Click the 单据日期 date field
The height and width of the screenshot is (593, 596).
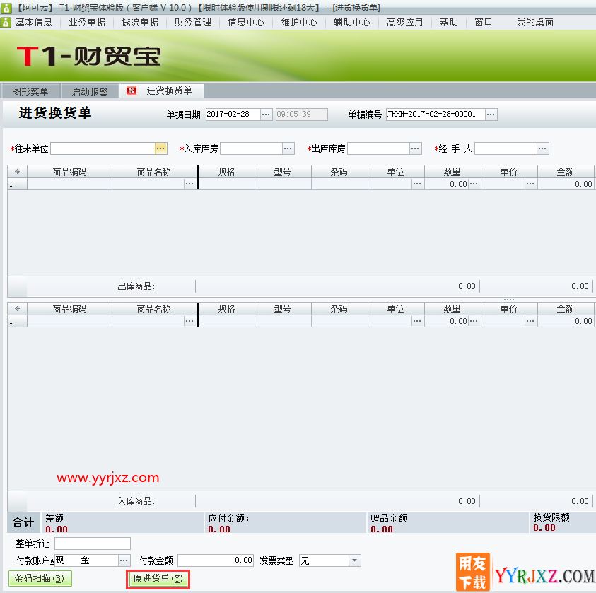[233, 114]
